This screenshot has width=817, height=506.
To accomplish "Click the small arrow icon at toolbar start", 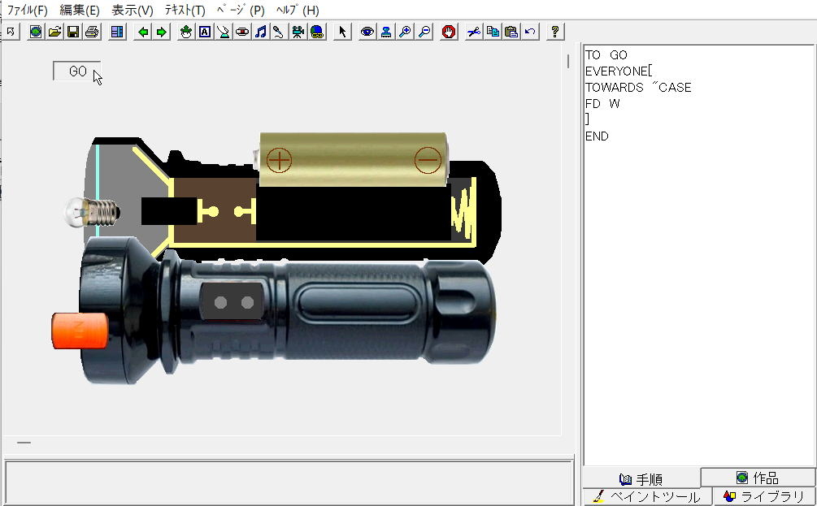I will point(11,32).
